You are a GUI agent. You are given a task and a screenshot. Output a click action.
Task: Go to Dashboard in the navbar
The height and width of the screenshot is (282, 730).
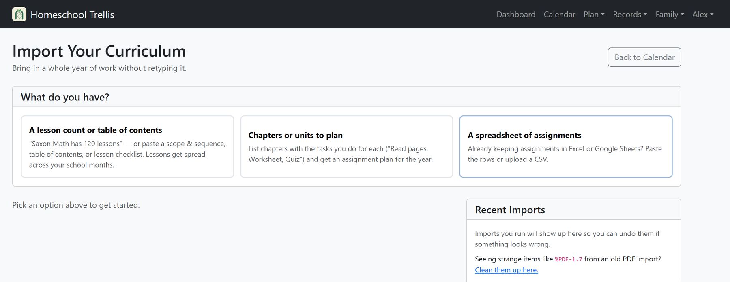pyautogui.click(x=516, y=14)
